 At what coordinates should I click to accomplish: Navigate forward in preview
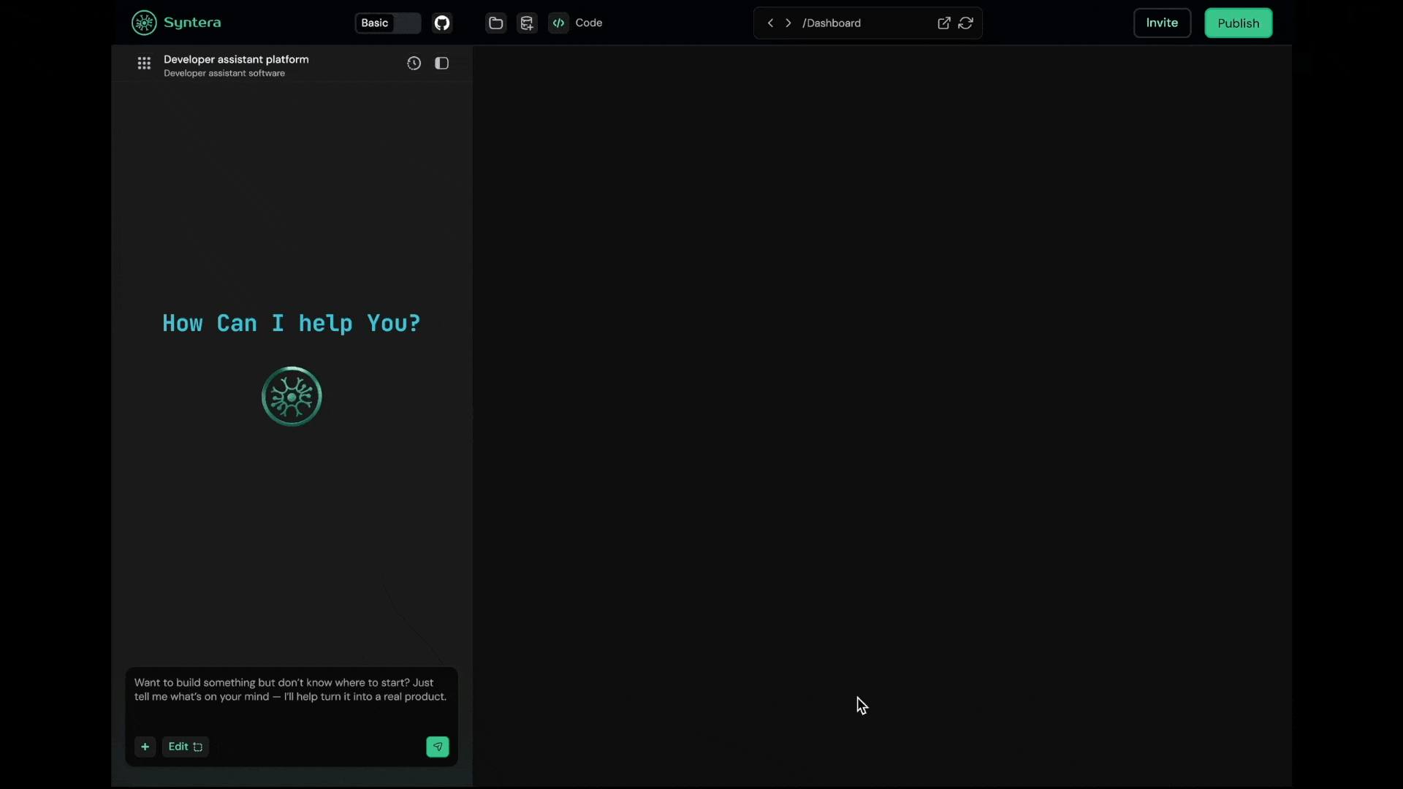(788, 23)
